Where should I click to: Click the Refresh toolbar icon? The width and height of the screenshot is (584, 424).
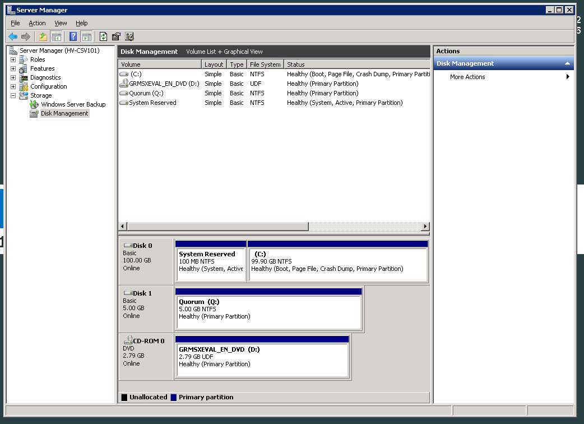tap(103, 36)
